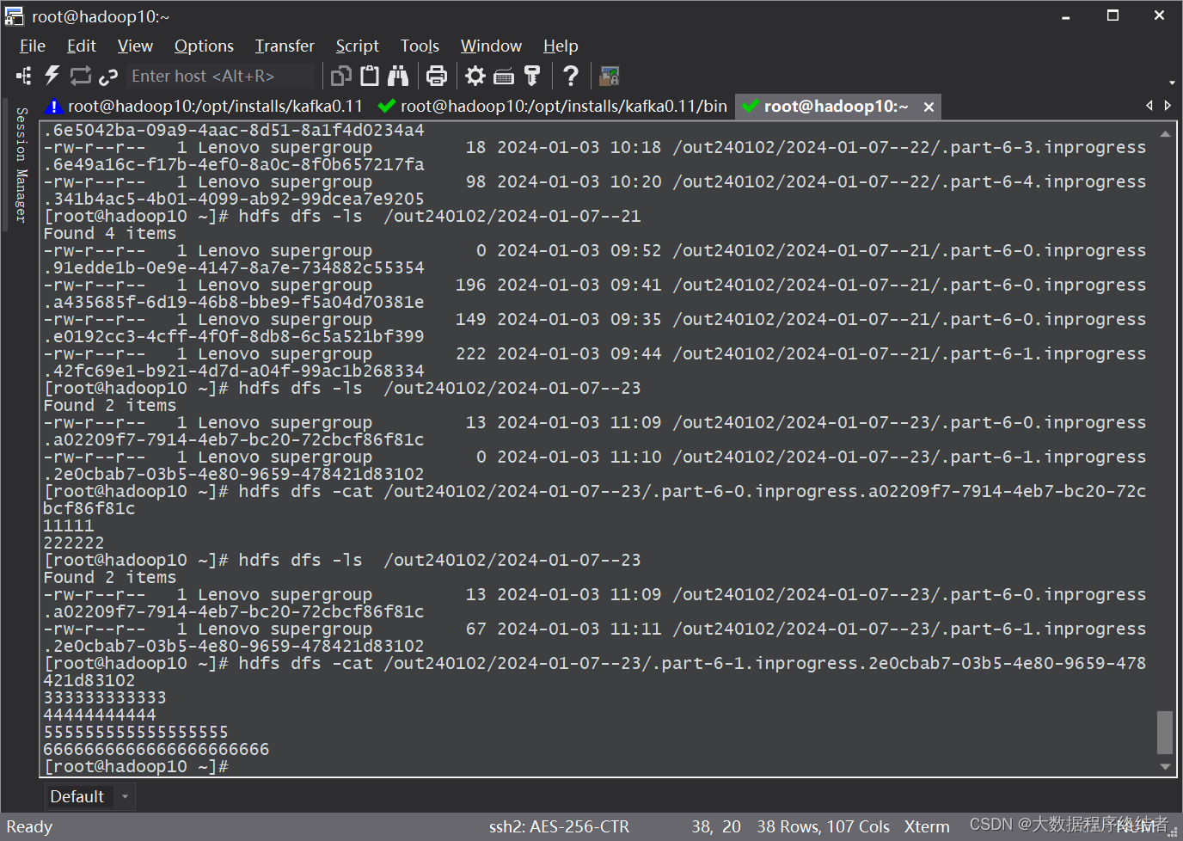Open the Edit menu
Viewport: 1183px width, 841px height.
[82, 46]
